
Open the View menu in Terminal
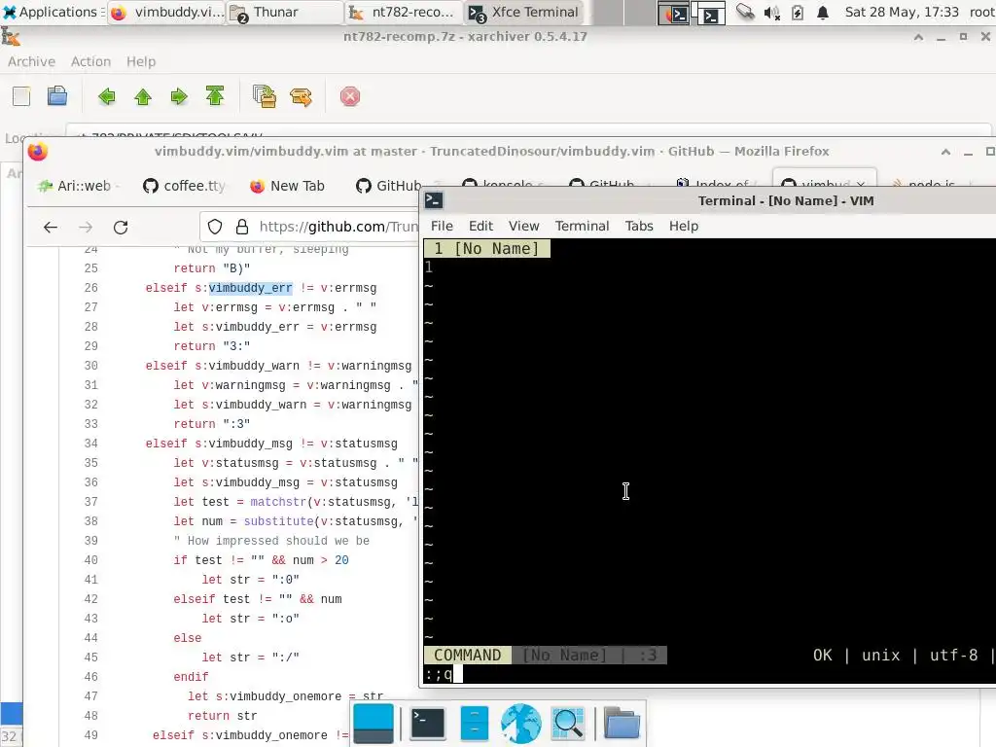pyautogui.click(x=523, y=226)
